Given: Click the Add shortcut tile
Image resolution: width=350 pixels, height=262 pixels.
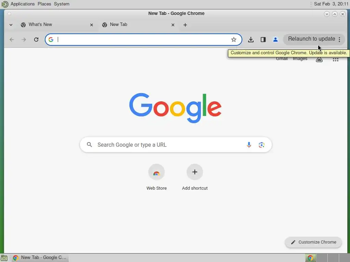Looking at the screenshot, I should pos(194,177).
